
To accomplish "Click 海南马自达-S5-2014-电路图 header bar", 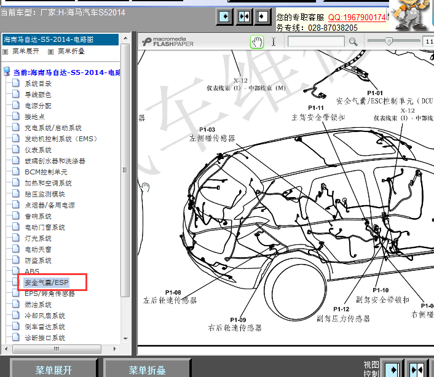I will (x=61, y=39).
